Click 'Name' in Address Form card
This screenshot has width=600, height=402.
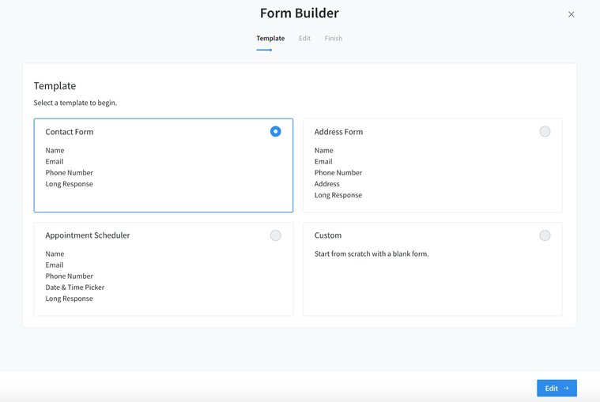tap(324, 151)
